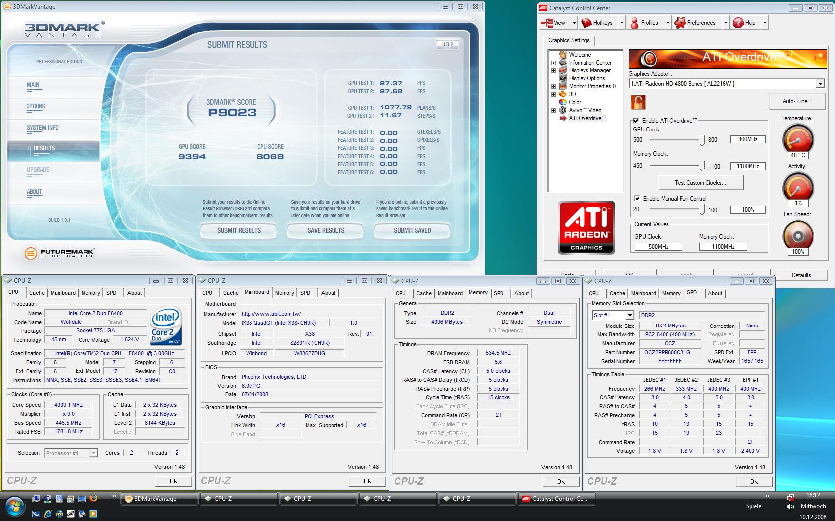Click the Information Center icon in the tree
This screenshot has width=835, height=521.
pyautogui.click(x=563, y=63)
